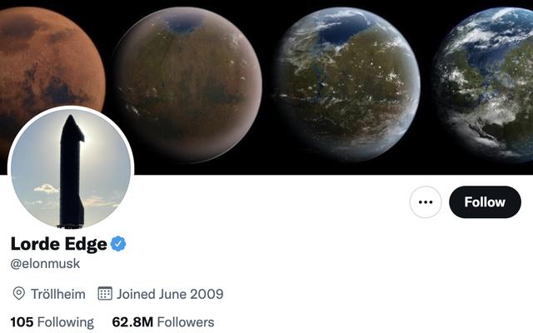
Task: Click the Tröllheim location text
Action: click(58, 294)
